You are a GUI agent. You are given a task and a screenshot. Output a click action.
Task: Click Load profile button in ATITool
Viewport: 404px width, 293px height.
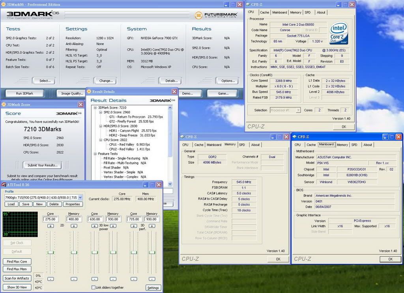(x=11, y=204)
